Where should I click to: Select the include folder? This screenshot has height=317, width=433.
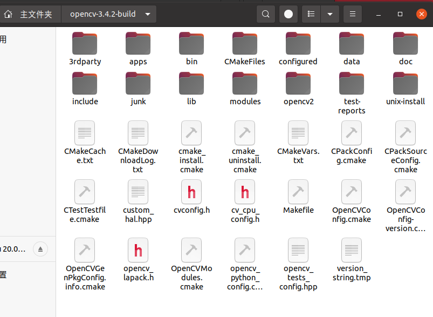coord(85,83)
